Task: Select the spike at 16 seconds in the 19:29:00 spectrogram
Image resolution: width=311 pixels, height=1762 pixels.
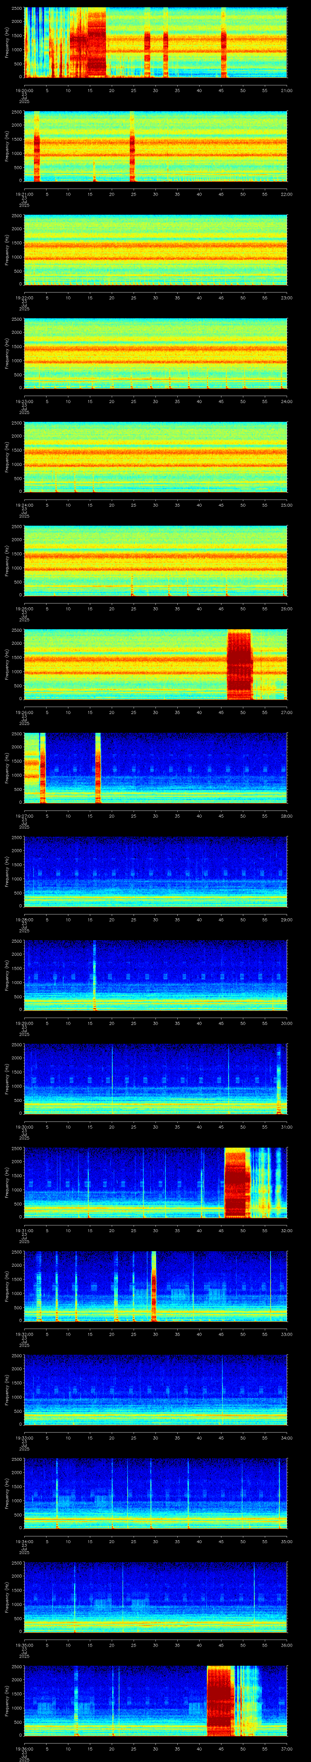Action: click(94, 975)
